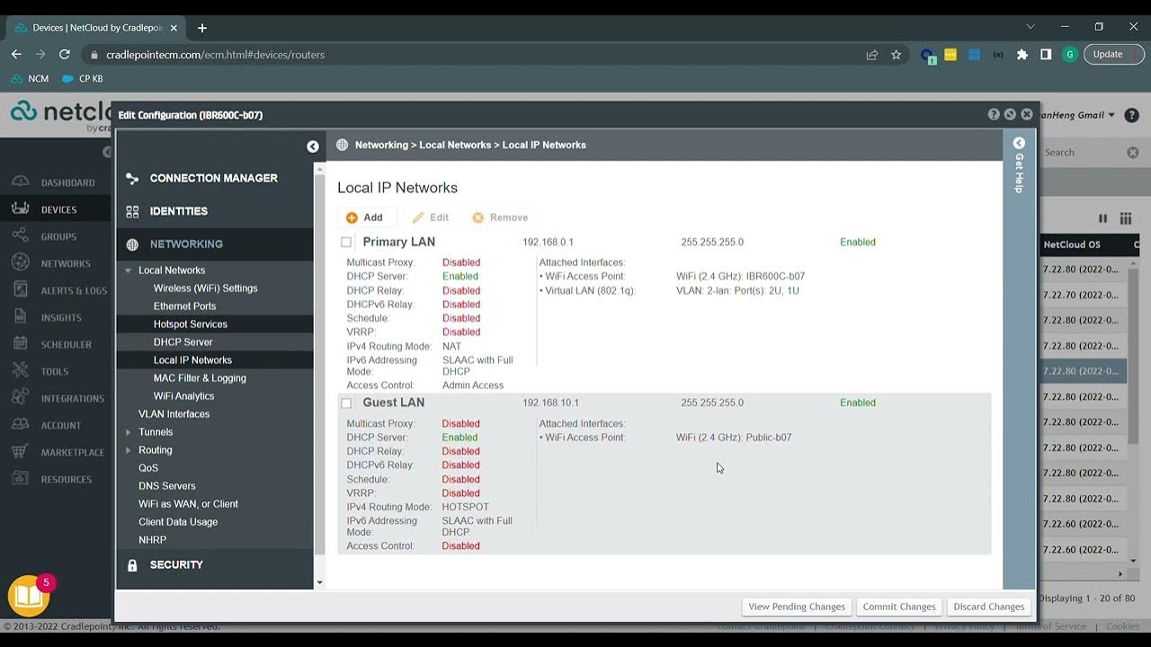Click Discard Changes button

pyautogui.click(x=989, y=607)
